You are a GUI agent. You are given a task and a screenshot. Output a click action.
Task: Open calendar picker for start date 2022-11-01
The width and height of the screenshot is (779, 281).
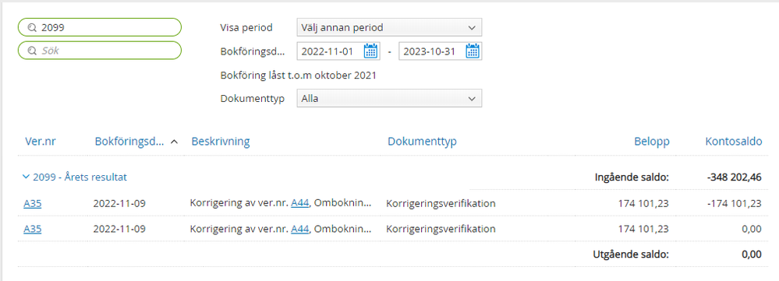point(370,51)
